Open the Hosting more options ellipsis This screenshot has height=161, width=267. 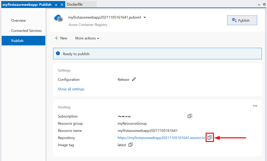tap(255, 106)
